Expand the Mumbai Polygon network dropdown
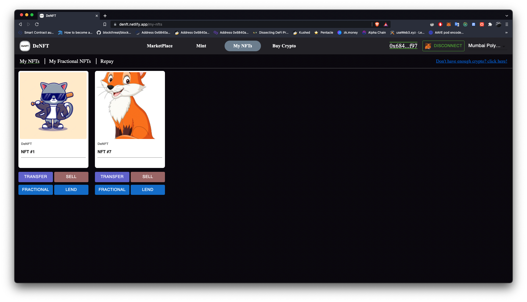The image size is (527, 302). [x=487, y=46]
